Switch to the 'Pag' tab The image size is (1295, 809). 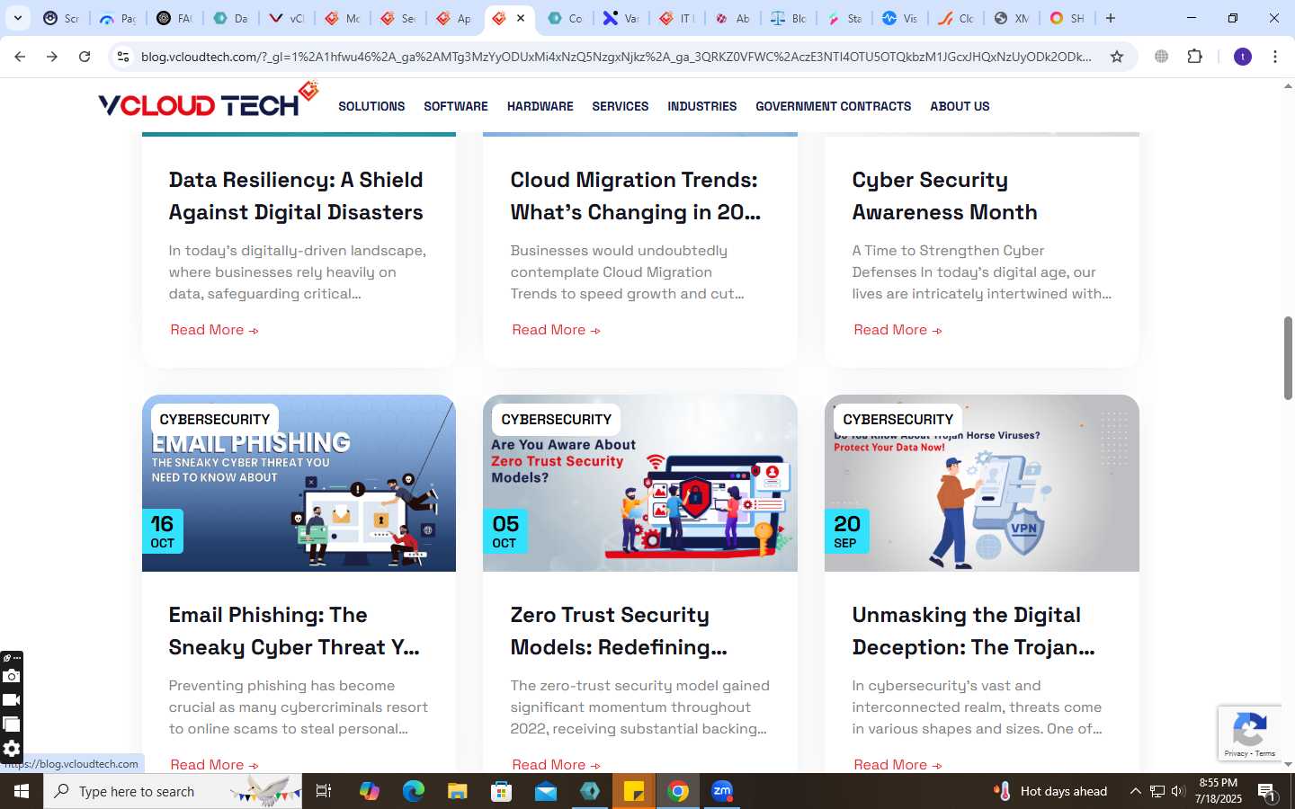117,18
